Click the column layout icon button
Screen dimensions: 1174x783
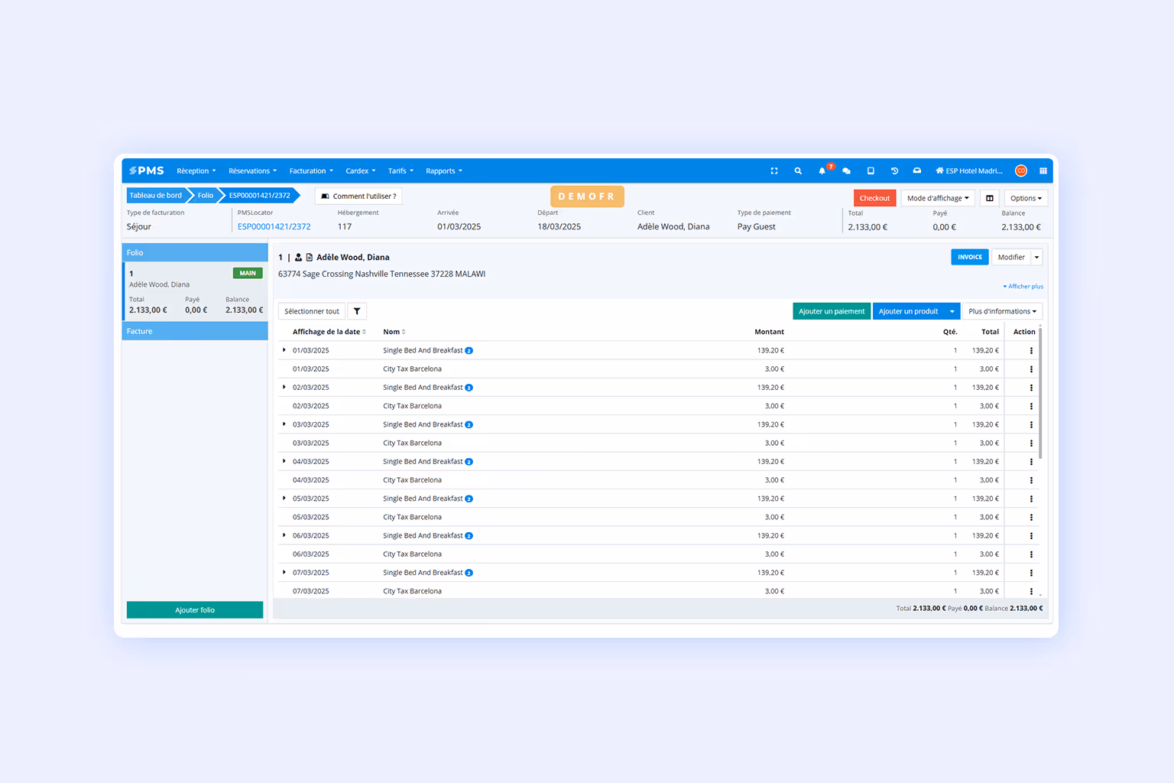pyautogui.click(x=990, y=198)
